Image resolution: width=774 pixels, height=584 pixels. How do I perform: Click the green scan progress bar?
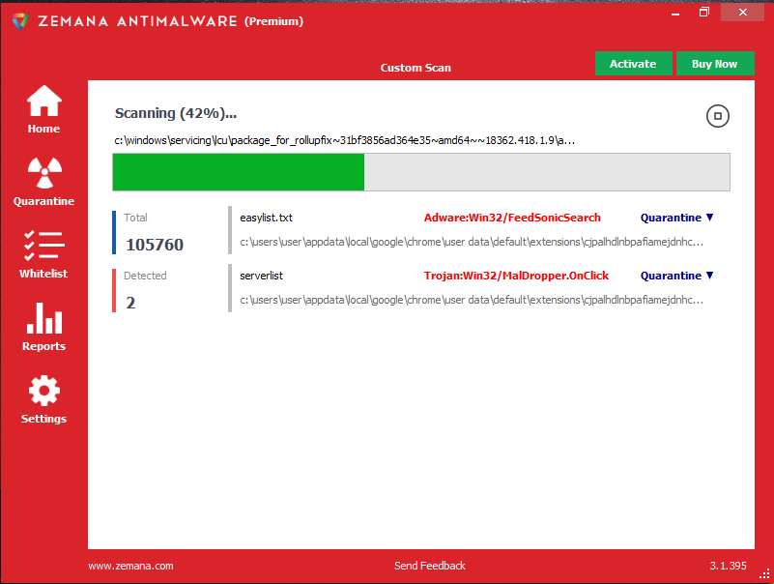(421, 172)
